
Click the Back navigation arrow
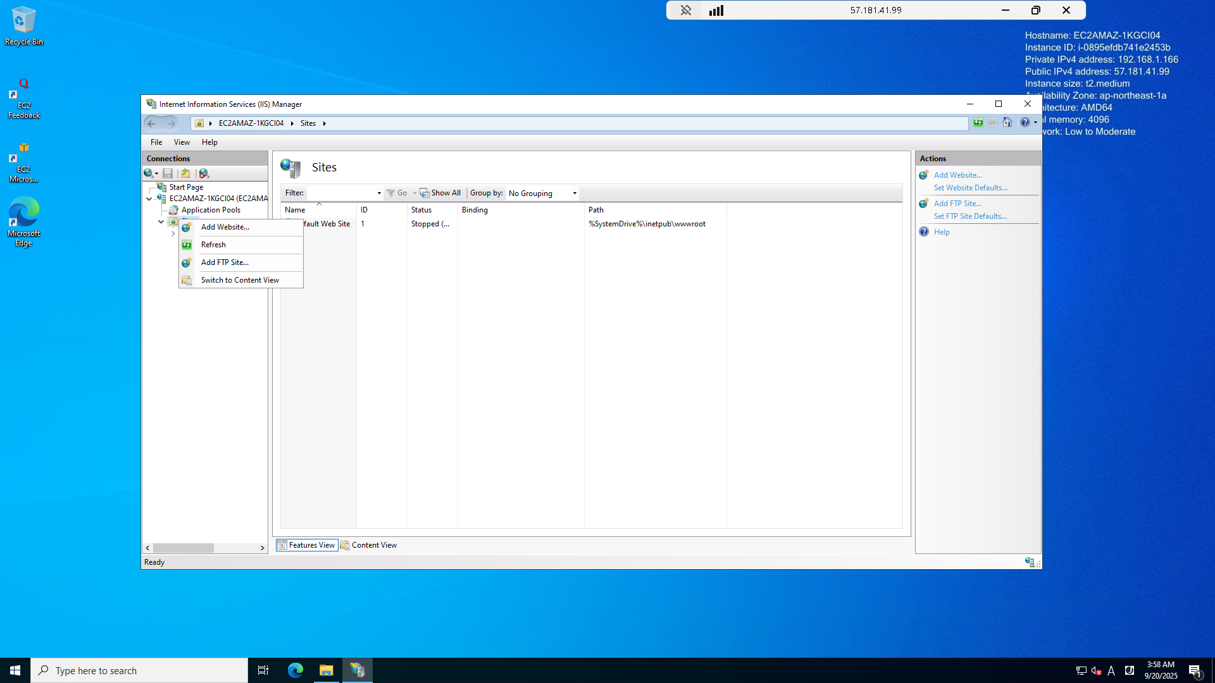click(152, 123)
